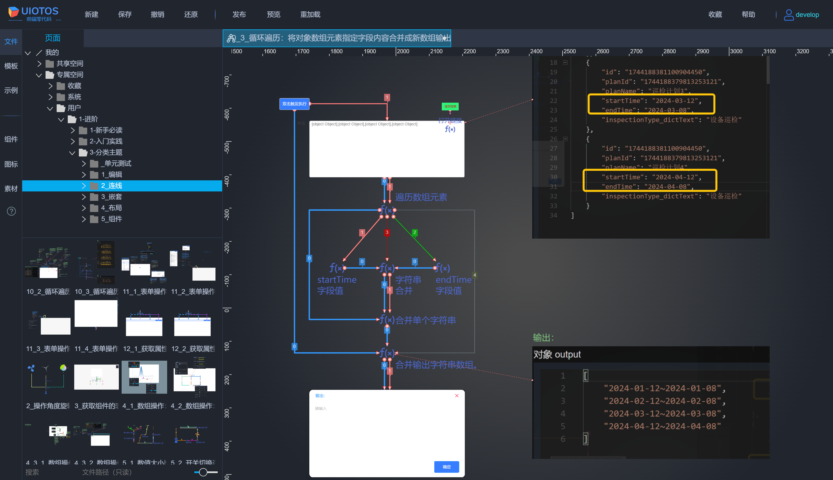
Task: Expand the 共享空间 folder
Action: (39, 64)
